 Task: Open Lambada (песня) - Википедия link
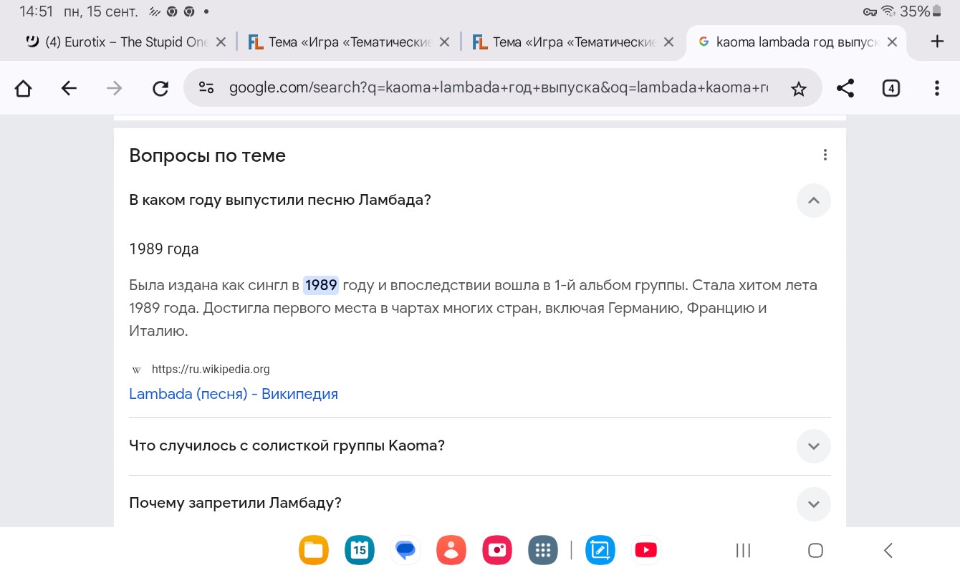(x=234, y=394)
